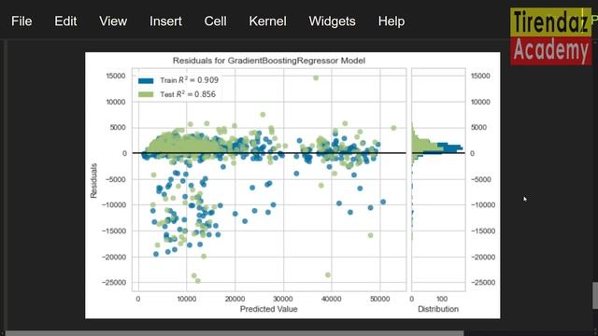Click the Tirendaz Academy logo
The width and height of the screenshot is (598, 336).
tap(550, 36)
